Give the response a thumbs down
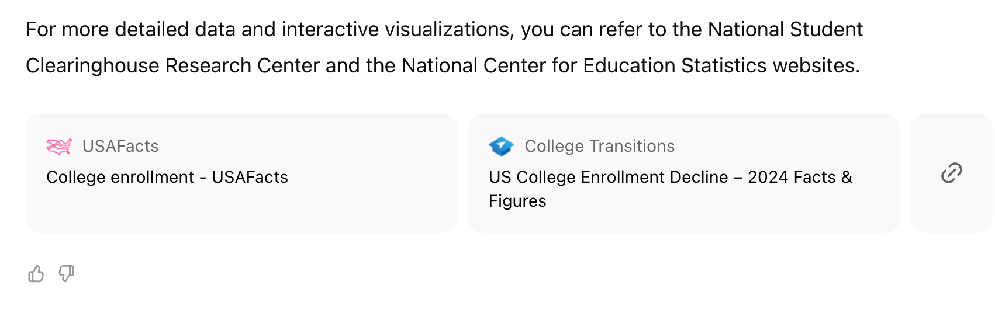The image size is (995, 313). click(67, 273)
